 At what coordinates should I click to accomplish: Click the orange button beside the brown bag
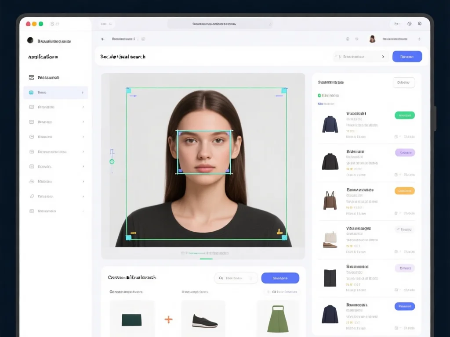405,191
